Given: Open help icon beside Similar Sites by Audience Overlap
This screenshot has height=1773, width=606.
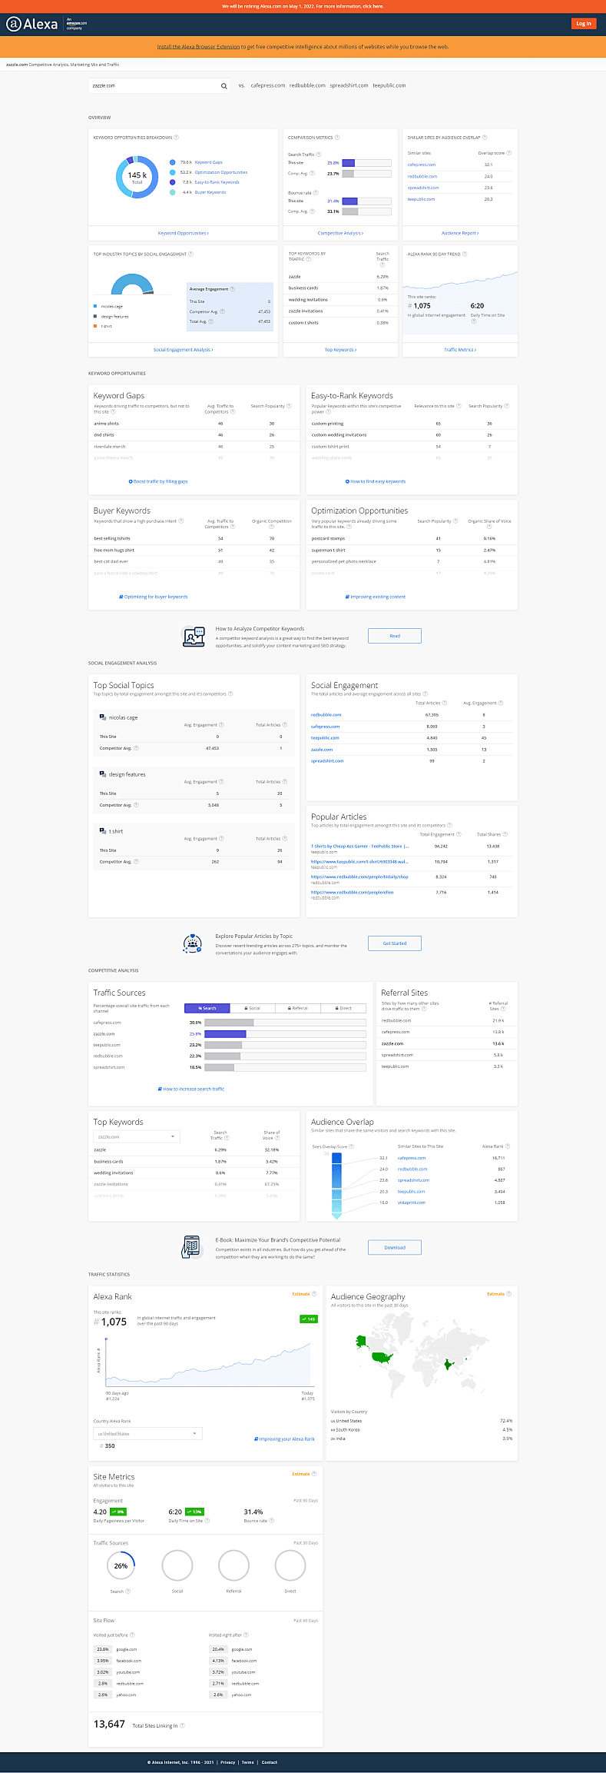Looking at the screenshot, I should [x=485, y=138].
